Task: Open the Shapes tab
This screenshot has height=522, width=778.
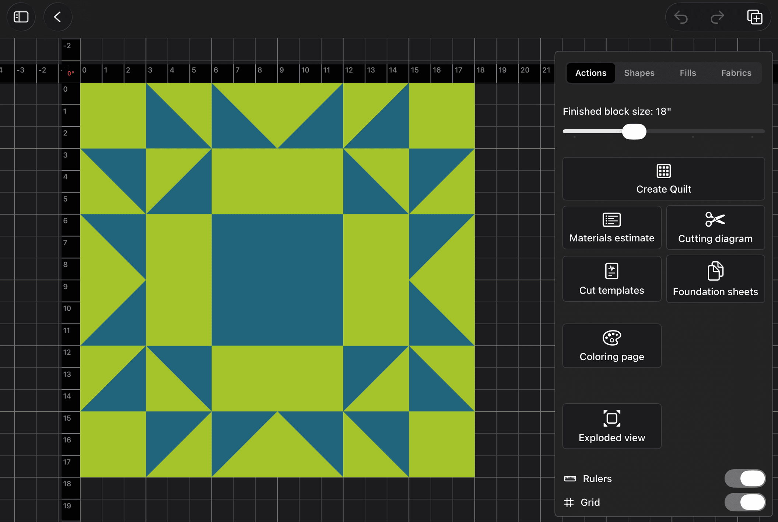Action: [639, 73]
